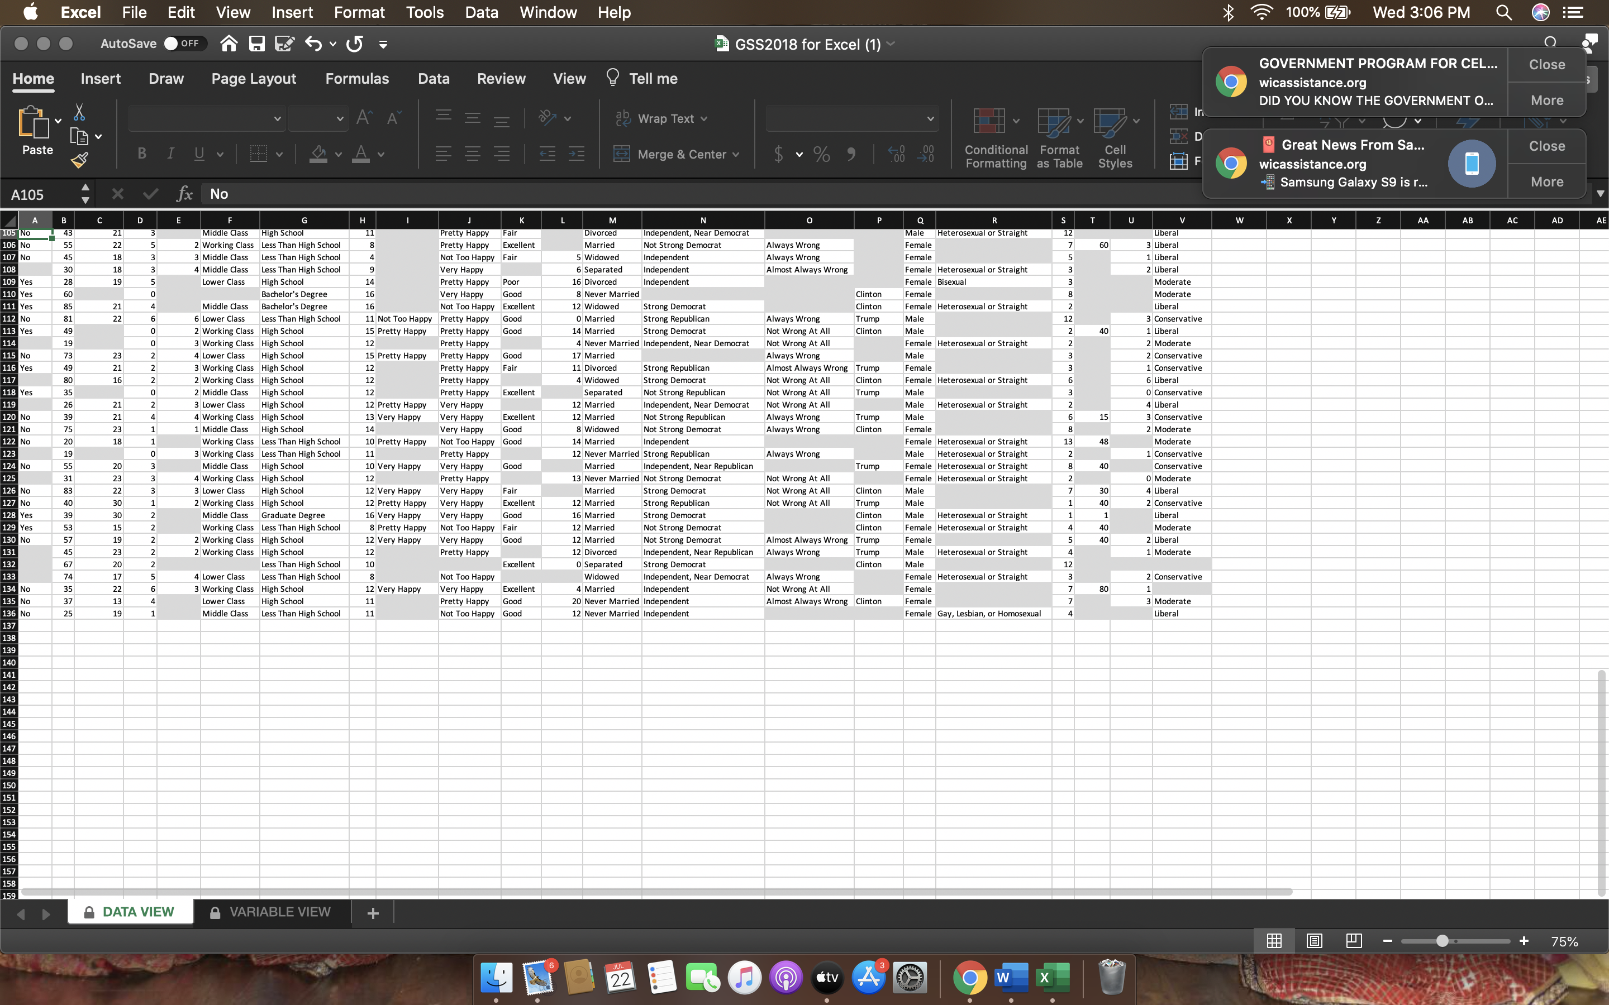Open the number format dropdown

point(930,119)
